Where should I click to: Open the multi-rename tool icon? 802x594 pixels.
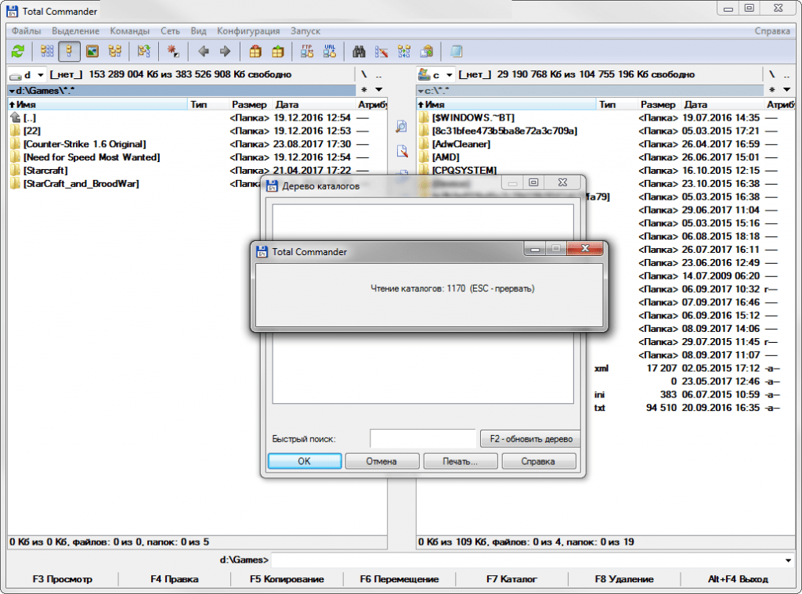point(381,51)
